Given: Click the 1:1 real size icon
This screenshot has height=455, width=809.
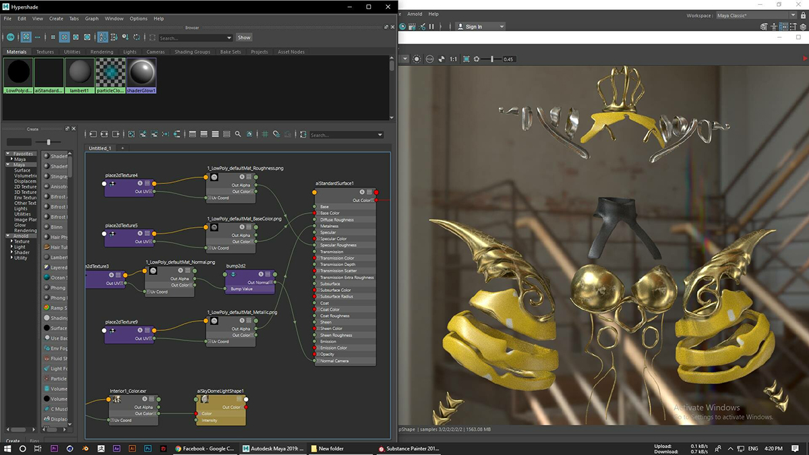Looking at the screenshot, I should [453, 59].
